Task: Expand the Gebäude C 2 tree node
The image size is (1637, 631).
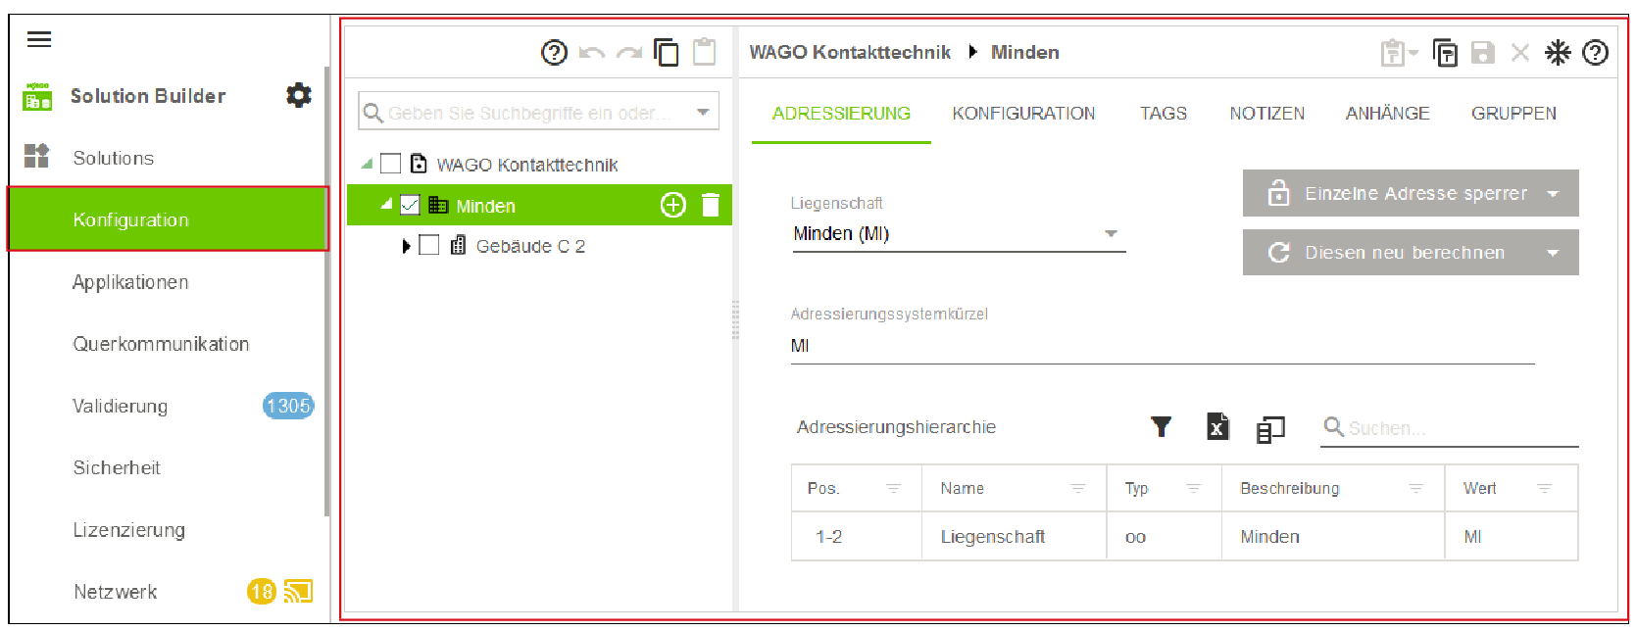Action: coord(406,246)
